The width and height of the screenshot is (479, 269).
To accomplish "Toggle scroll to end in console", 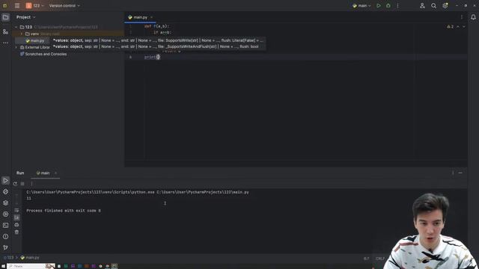I will [x=16, y=217].
